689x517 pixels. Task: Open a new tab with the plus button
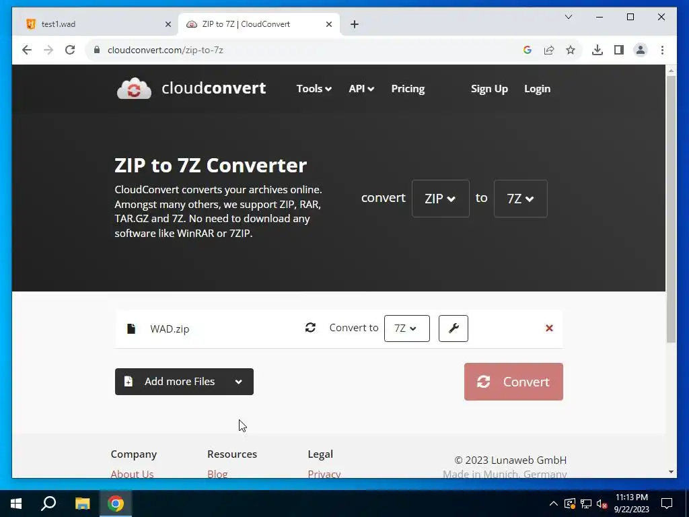[x=355, y=24]
